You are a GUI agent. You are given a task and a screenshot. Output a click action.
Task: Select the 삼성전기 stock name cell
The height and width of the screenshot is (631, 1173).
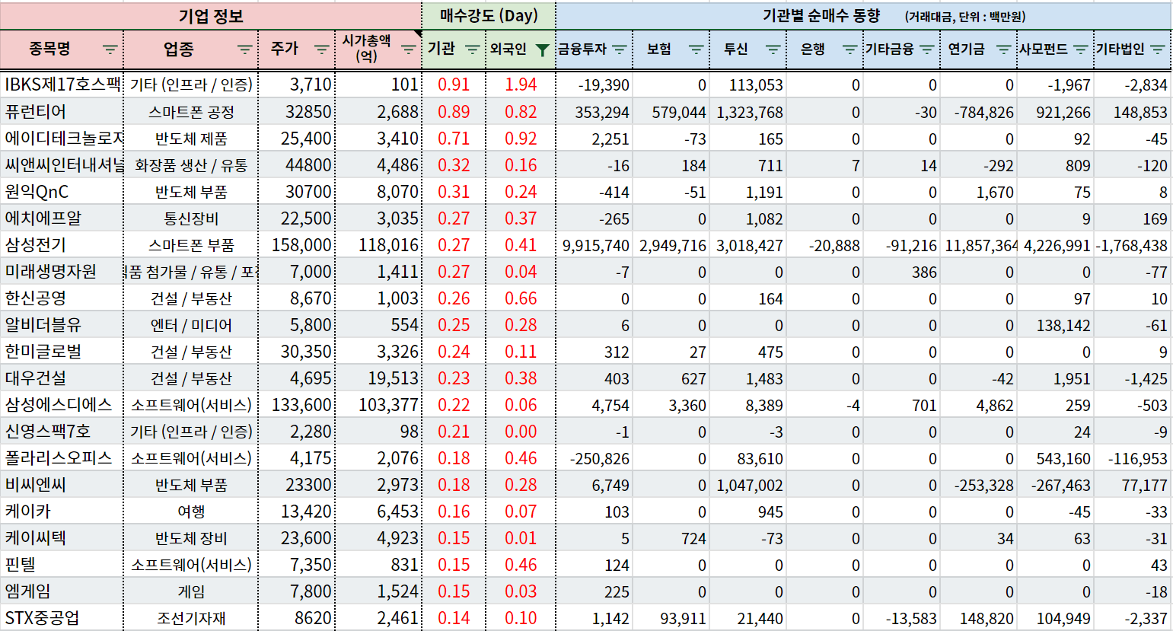tap(62, 245)
